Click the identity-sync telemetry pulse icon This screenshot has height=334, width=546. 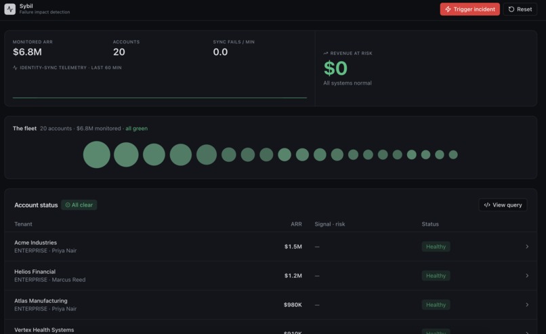[x=15, y=68]
